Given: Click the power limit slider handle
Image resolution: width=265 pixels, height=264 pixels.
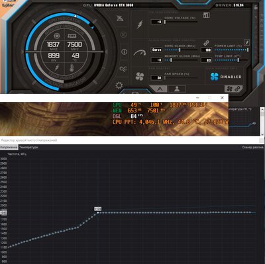Looking at the screenshot, I should pyautogui.click(x=248, y=50).
